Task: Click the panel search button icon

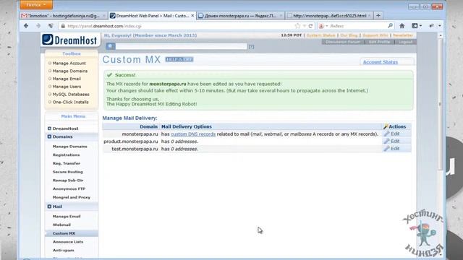Action: tap(111, 46)
